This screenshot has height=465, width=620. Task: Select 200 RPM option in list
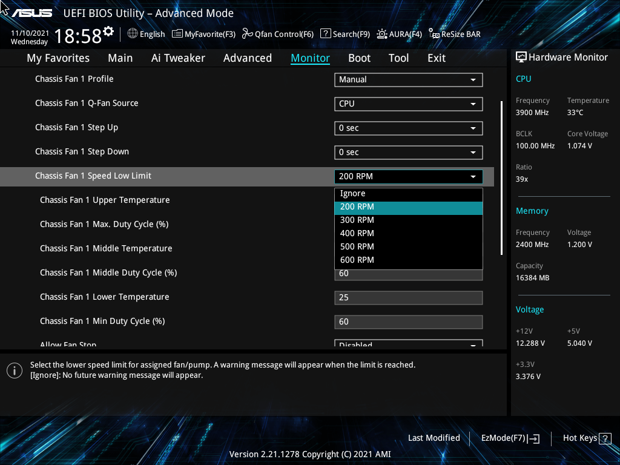tap(409, 208)
